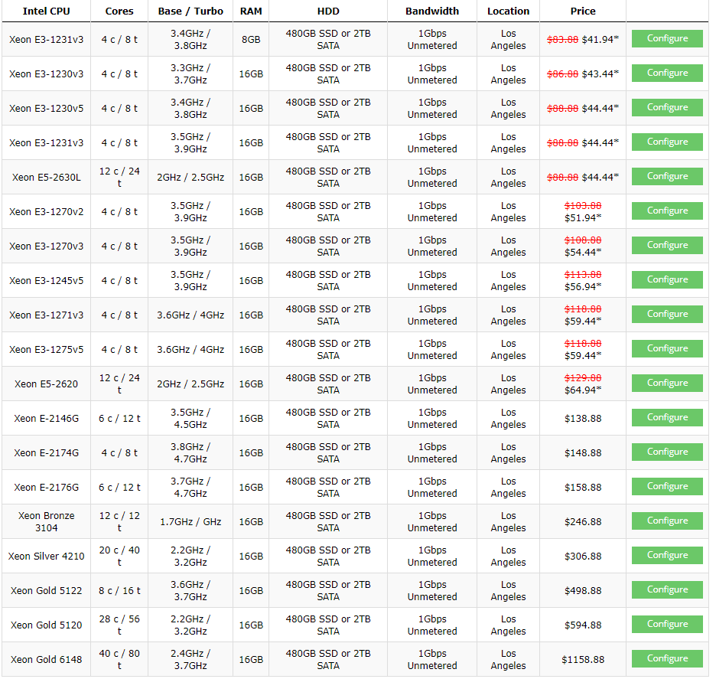Click the RAM column header
The image size is (716, 679).
[x=251, y=11]
